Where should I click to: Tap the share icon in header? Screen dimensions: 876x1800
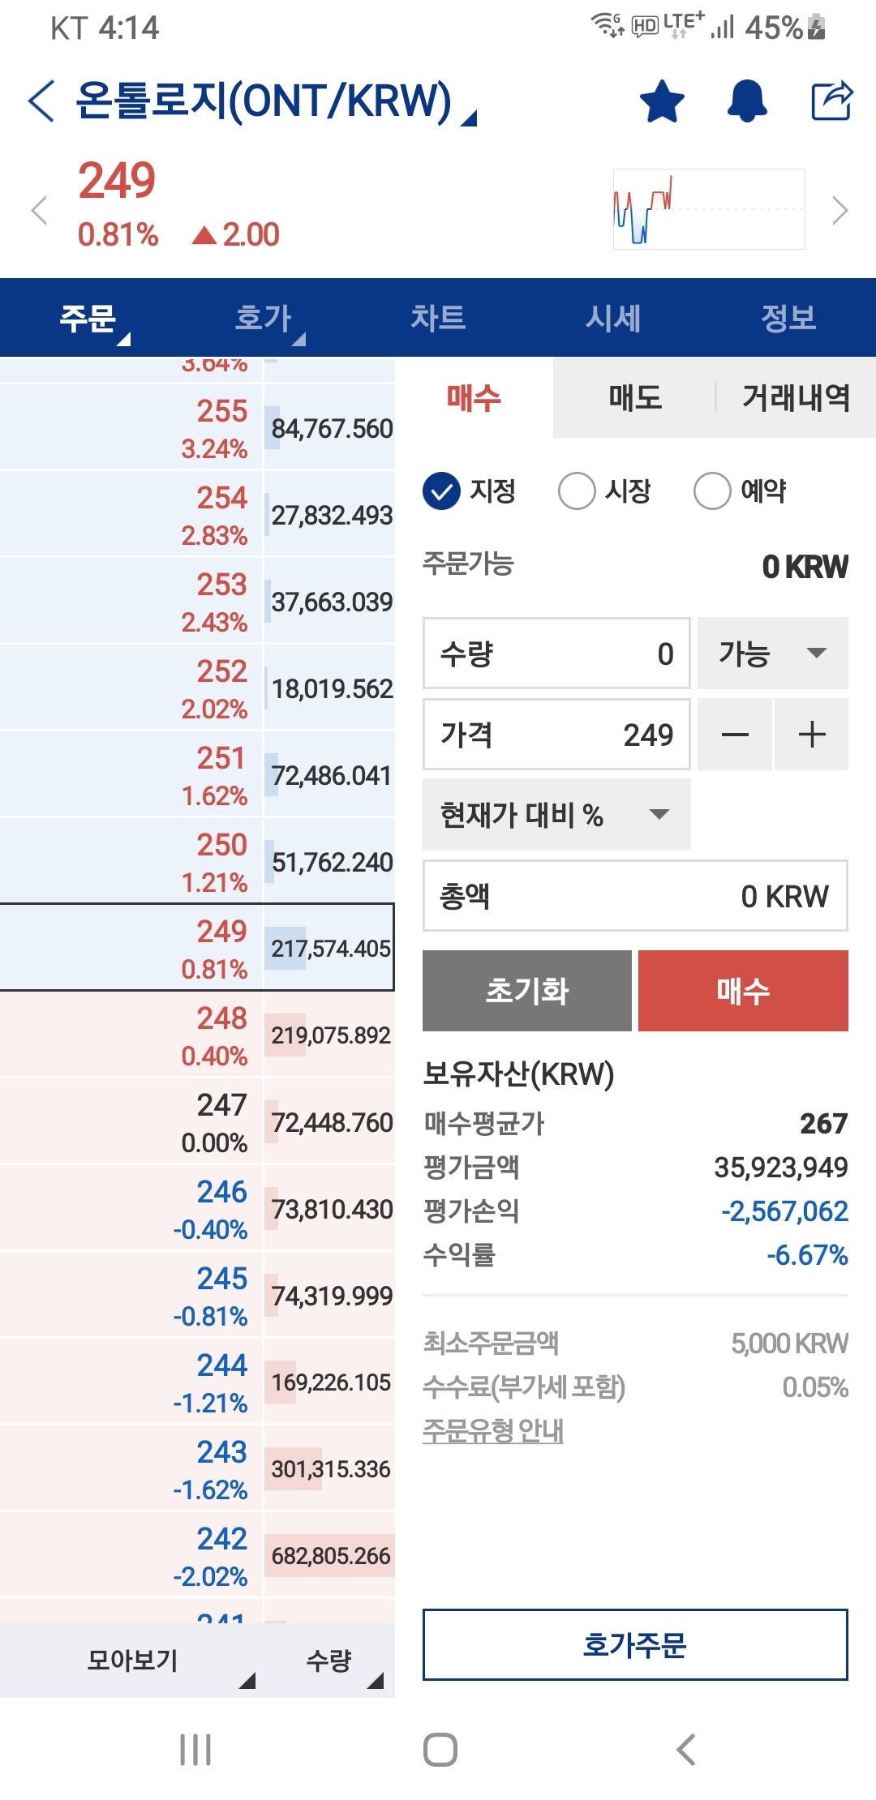click(832, 101)
